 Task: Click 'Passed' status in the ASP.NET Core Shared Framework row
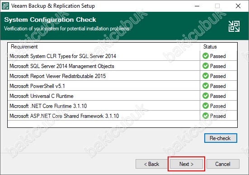tap(218, 116)
